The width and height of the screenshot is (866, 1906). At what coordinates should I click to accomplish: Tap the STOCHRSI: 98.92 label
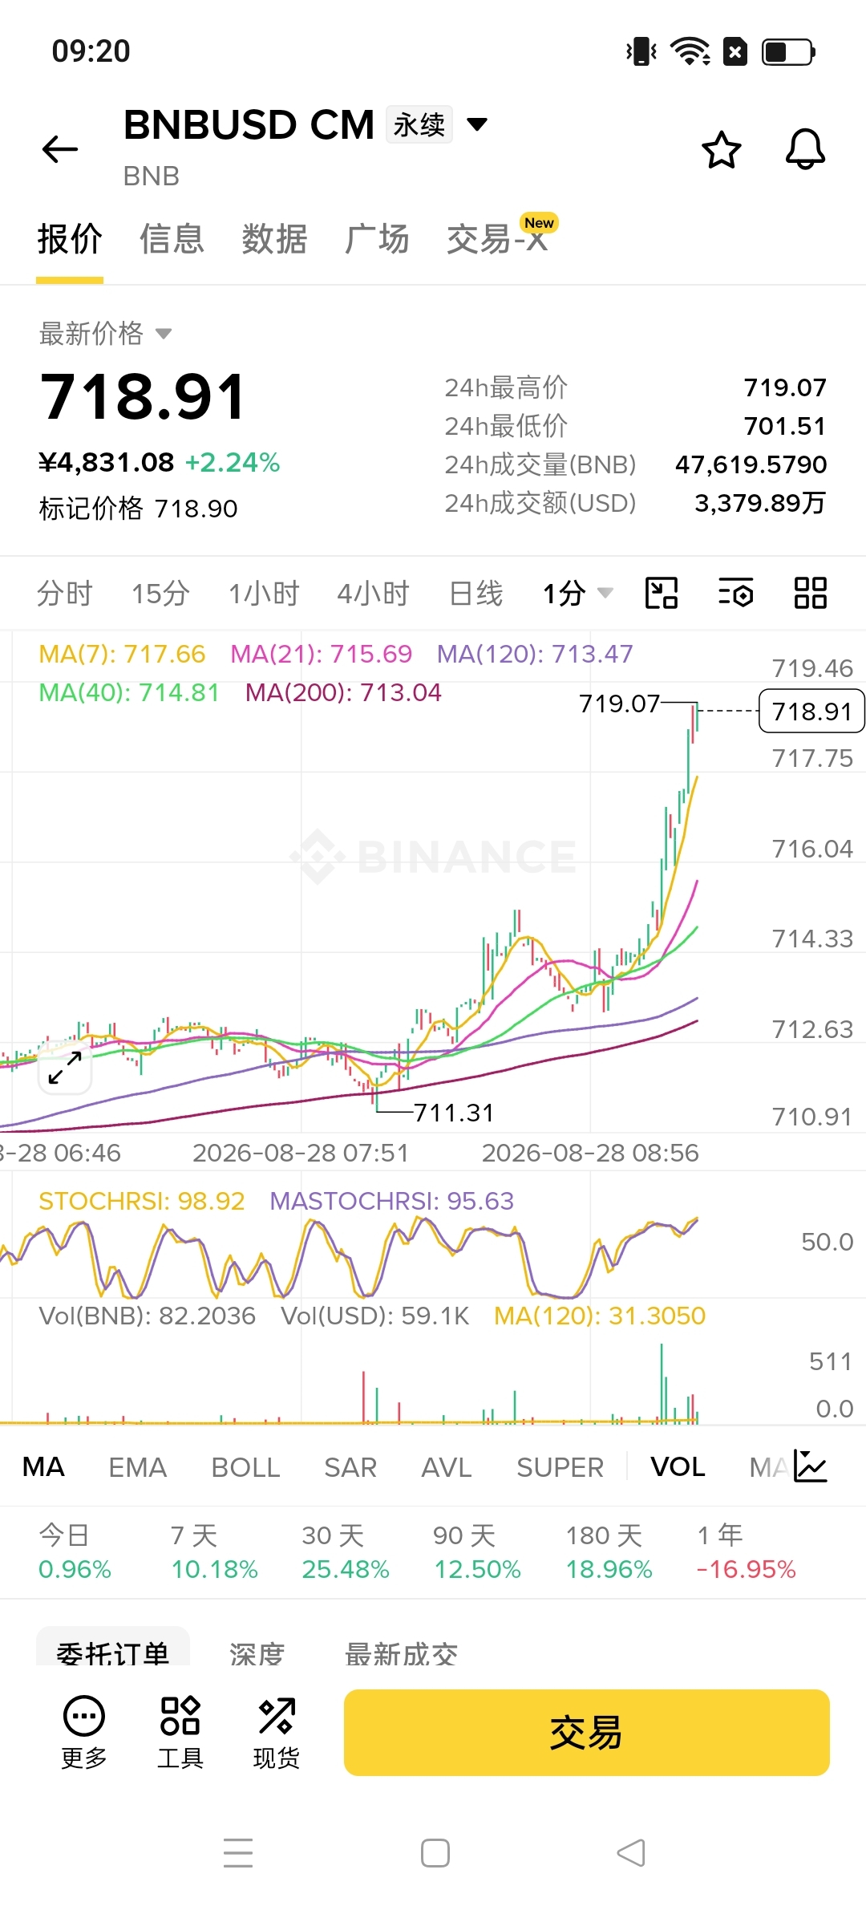click(x=142, y=1201)
